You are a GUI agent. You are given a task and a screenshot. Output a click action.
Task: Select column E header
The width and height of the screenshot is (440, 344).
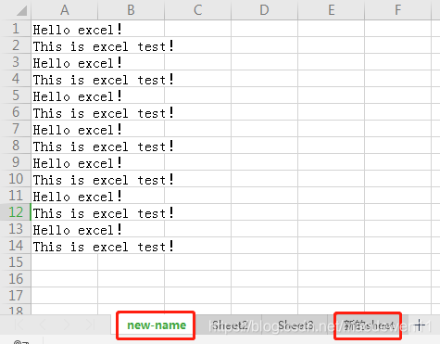click(x=332, y=10)
